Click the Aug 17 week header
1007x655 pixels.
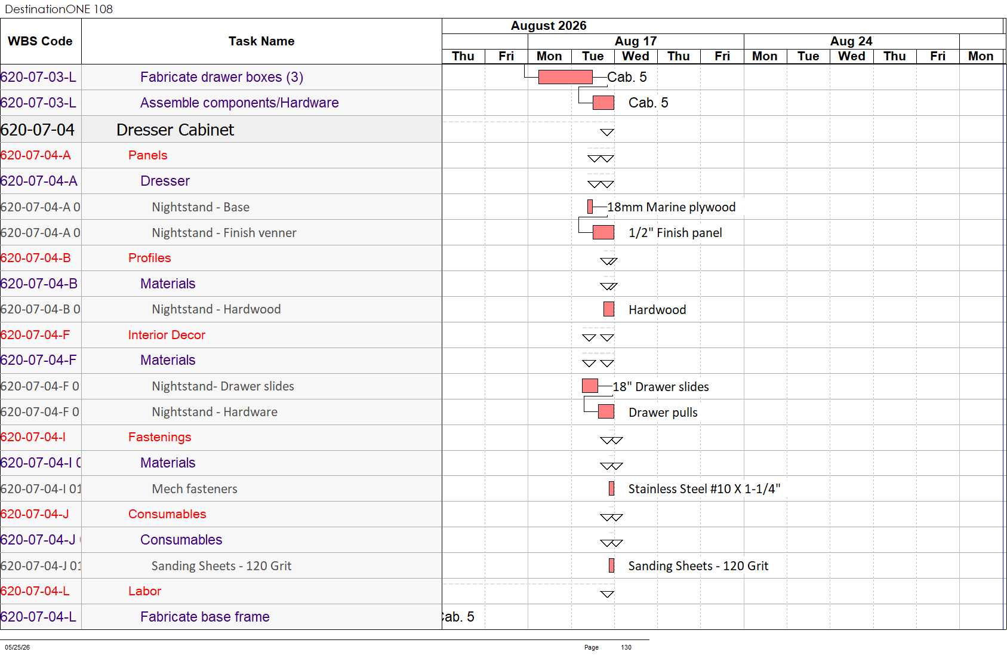tap(636, 41)
